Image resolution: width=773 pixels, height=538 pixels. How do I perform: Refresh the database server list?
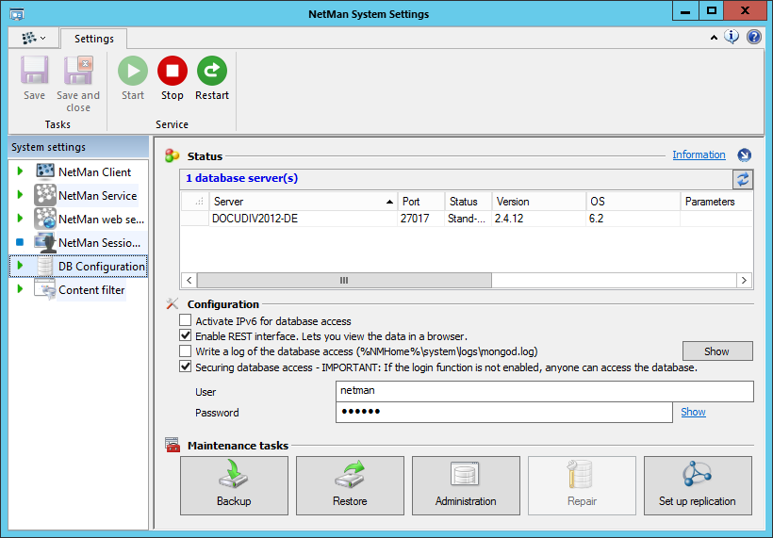tap(743, 179)
